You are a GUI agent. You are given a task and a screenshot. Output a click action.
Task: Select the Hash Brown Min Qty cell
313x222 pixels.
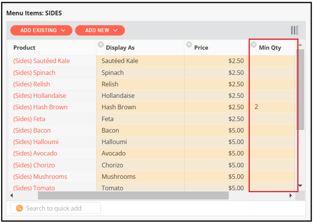tap(272, 107)
